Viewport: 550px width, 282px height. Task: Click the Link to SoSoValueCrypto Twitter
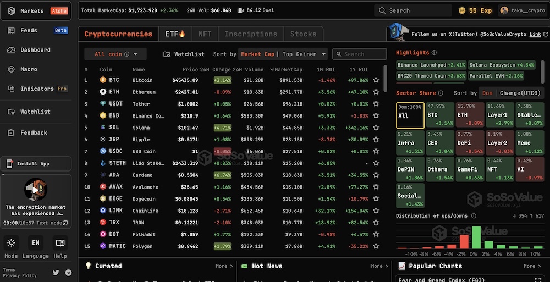pos(535,34)
